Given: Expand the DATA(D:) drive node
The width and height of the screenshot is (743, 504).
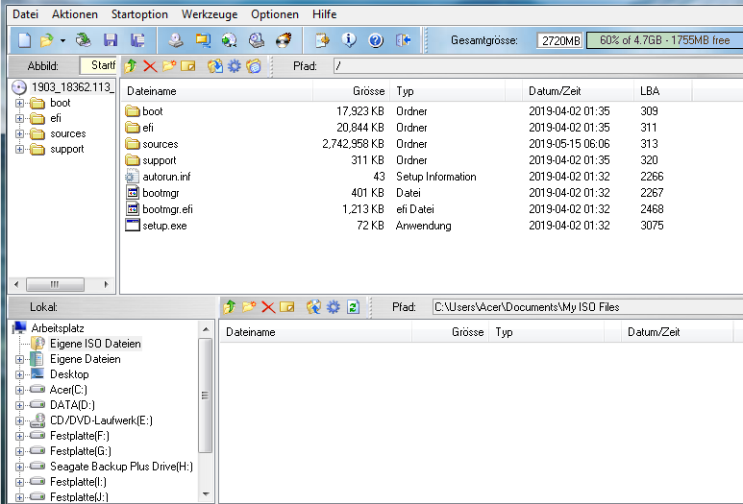Looking at the screenshot, I should [x=19, y=405].
